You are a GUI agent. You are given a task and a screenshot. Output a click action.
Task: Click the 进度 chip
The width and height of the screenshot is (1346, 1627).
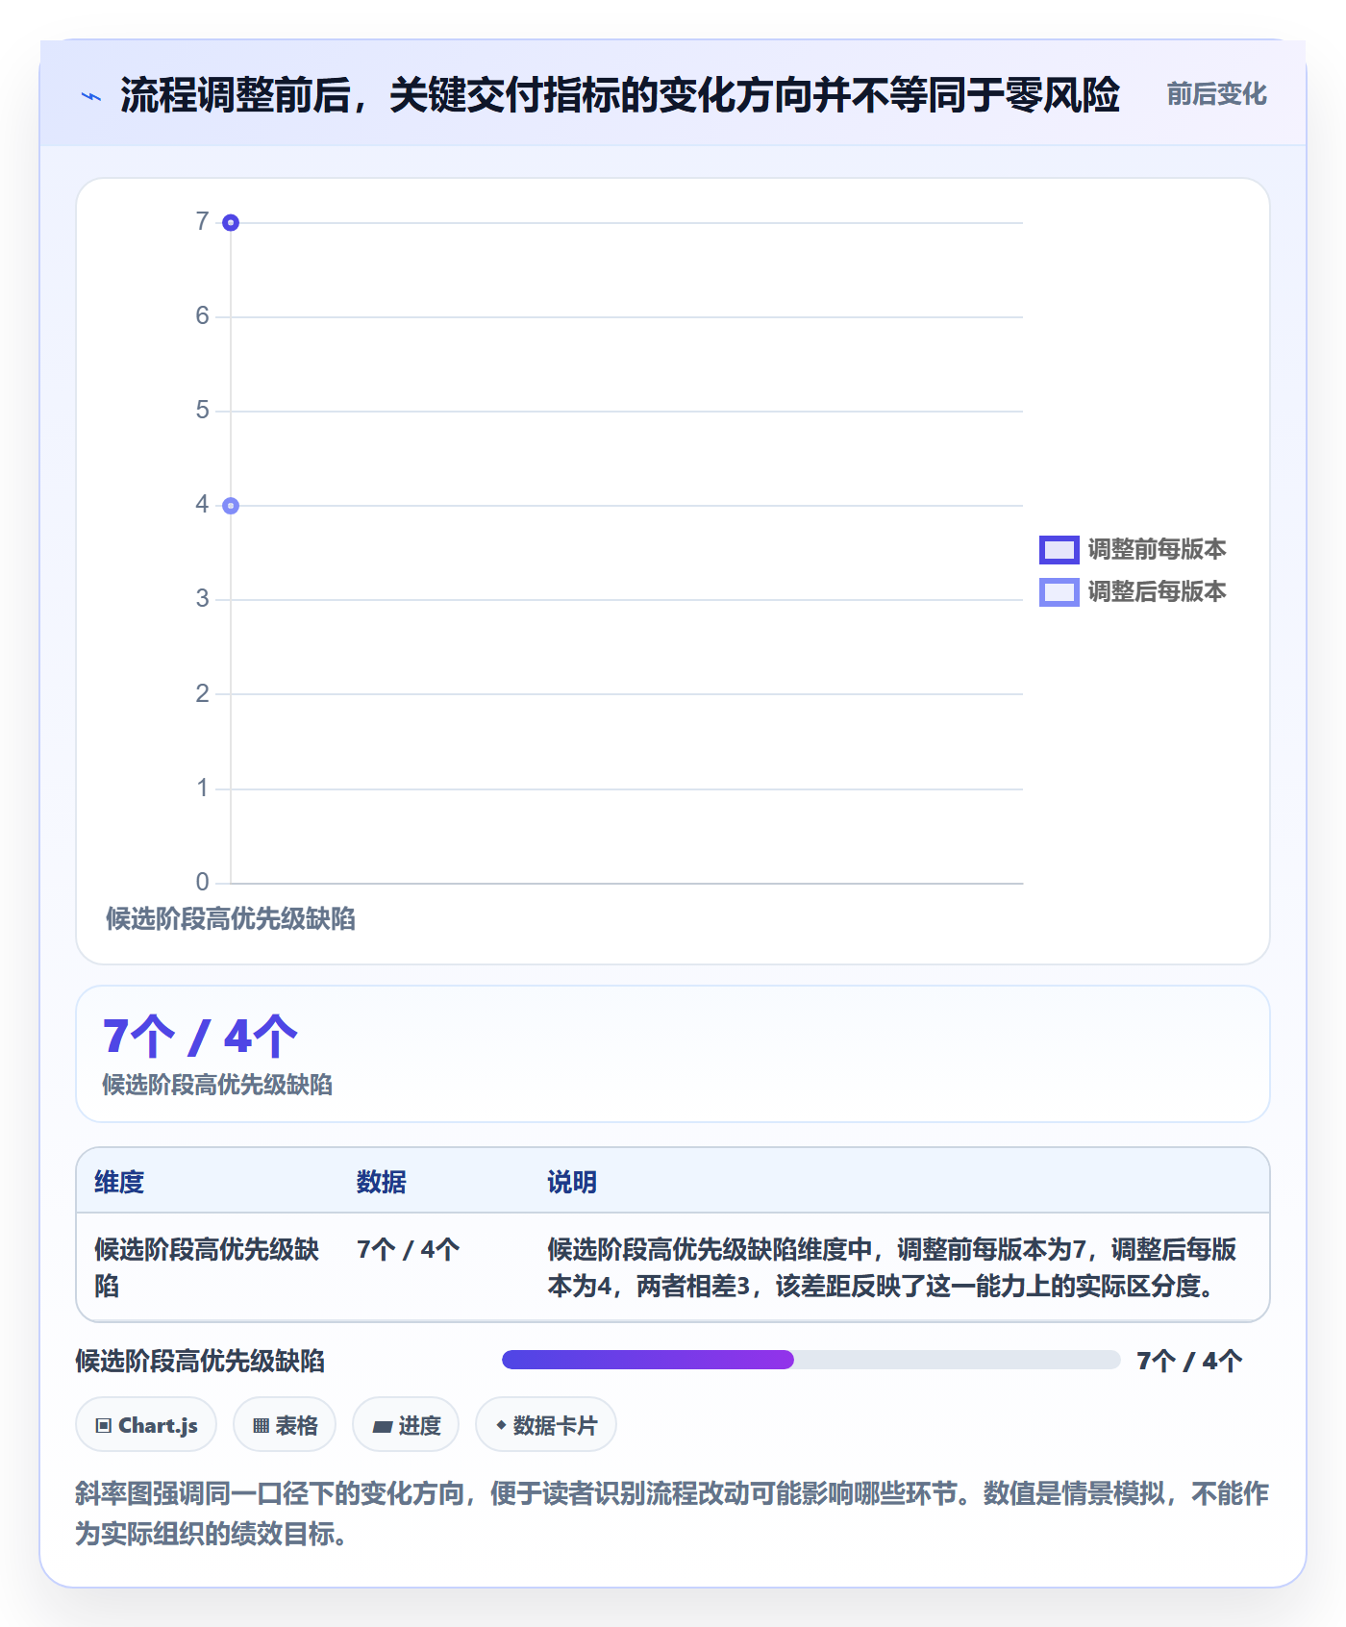(x=406, y=1425)
